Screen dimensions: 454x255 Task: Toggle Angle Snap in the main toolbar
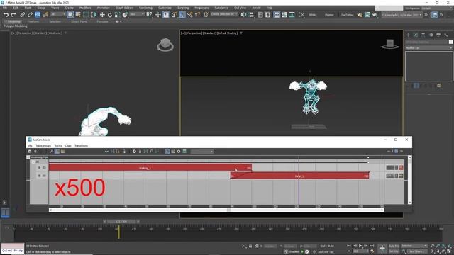182,15
